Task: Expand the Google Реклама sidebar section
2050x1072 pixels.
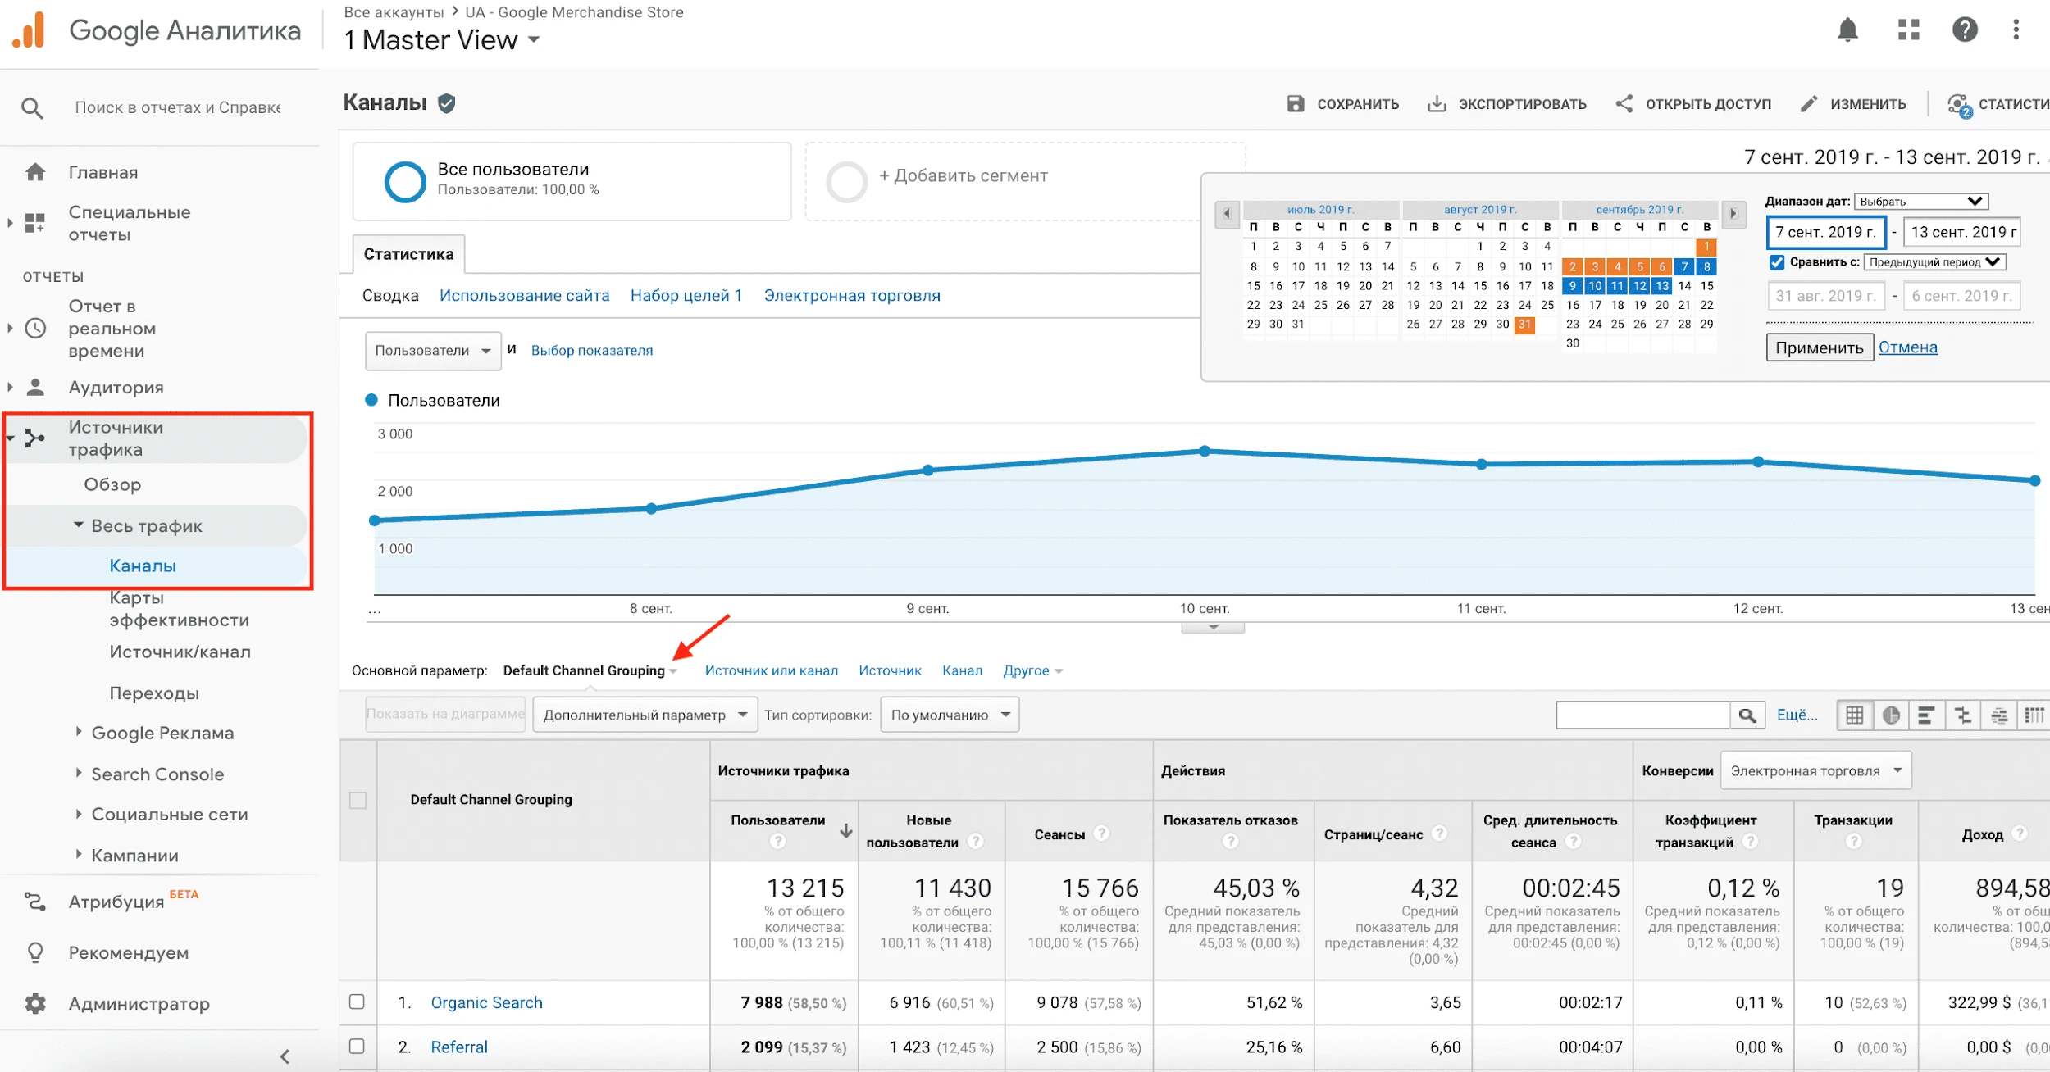Action: 79,732
